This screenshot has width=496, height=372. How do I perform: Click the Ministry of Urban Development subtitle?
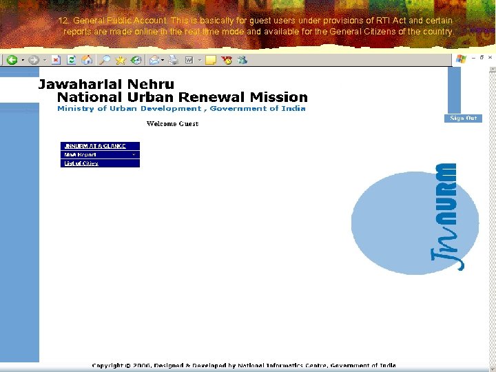tap(181, 109)
